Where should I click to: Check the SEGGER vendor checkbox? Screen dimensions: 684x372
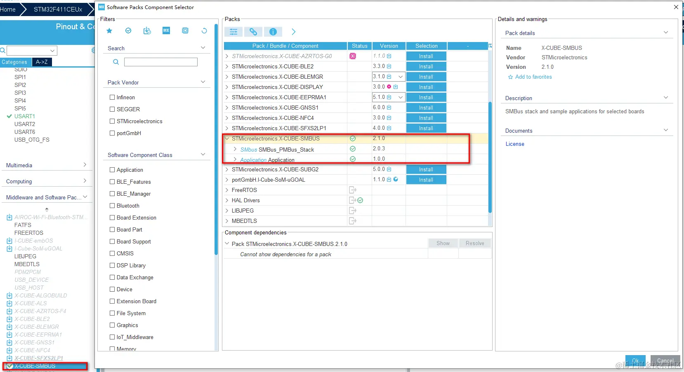(x=112, y=109)
